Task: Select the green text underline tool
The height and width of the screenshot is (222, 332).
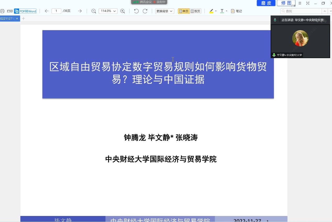Action: 222,11
